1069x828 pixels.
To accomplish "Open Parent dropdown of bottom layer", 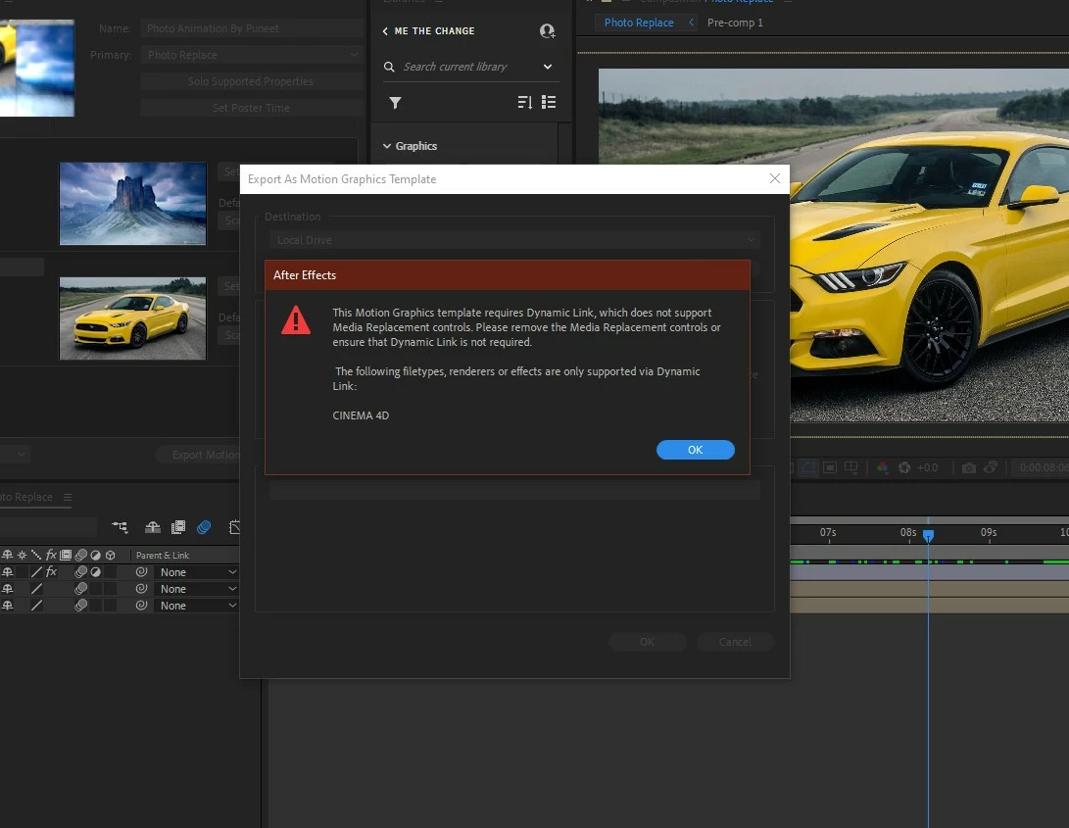I will click(x=196, y=605).
